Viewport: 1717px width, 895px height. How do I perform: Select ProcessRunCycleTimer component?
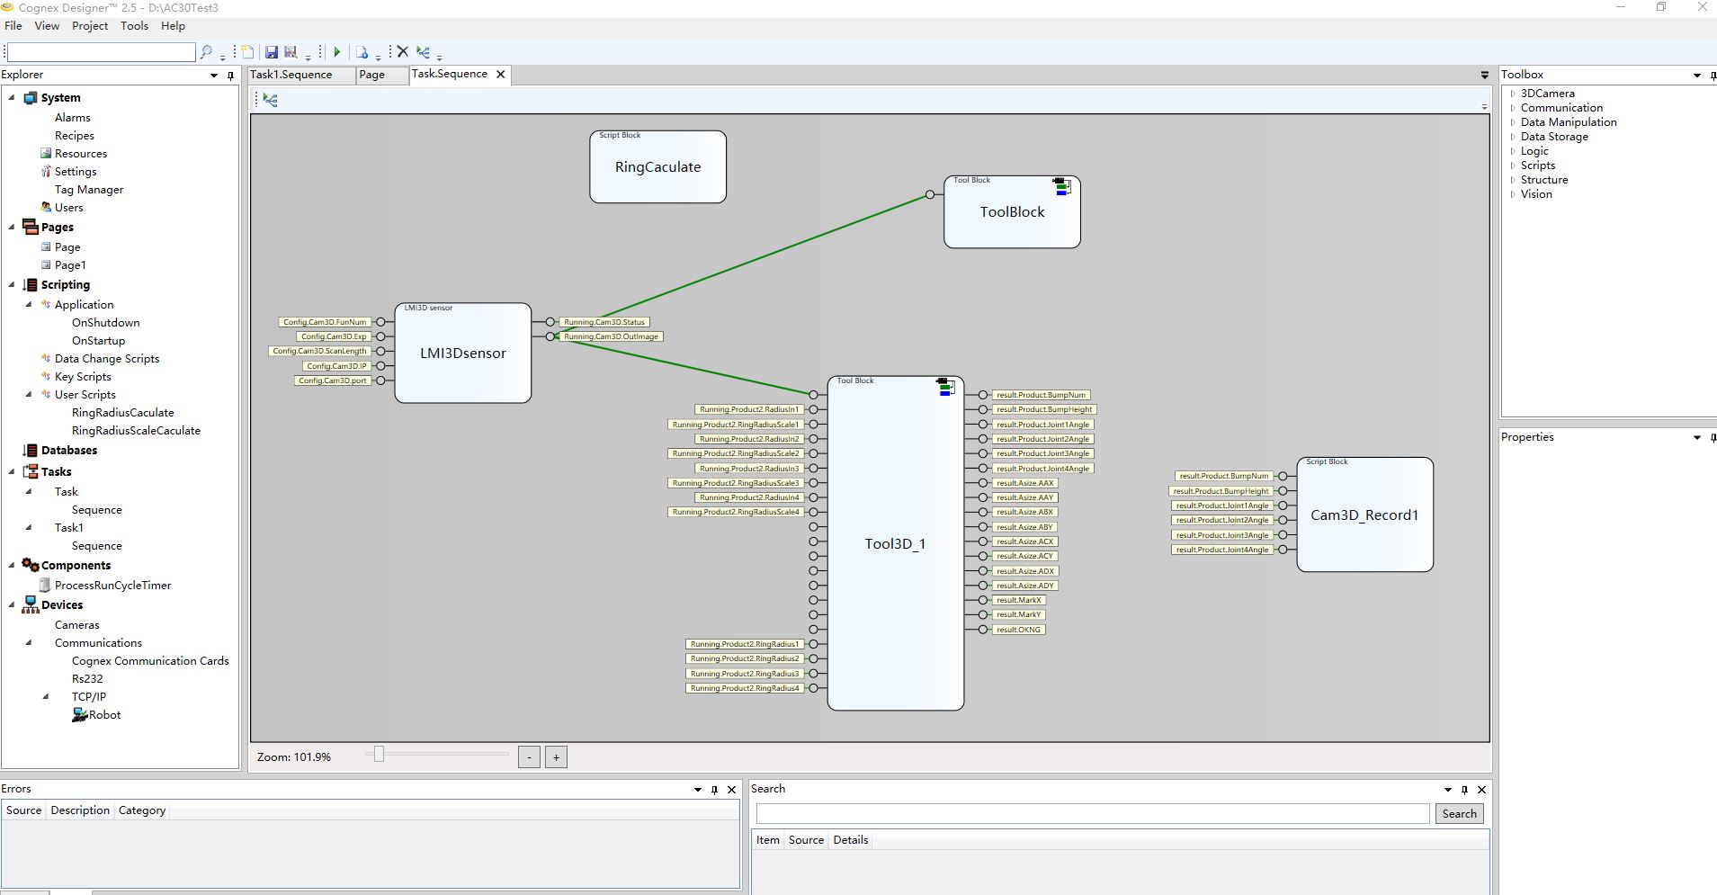click(112, 586)
